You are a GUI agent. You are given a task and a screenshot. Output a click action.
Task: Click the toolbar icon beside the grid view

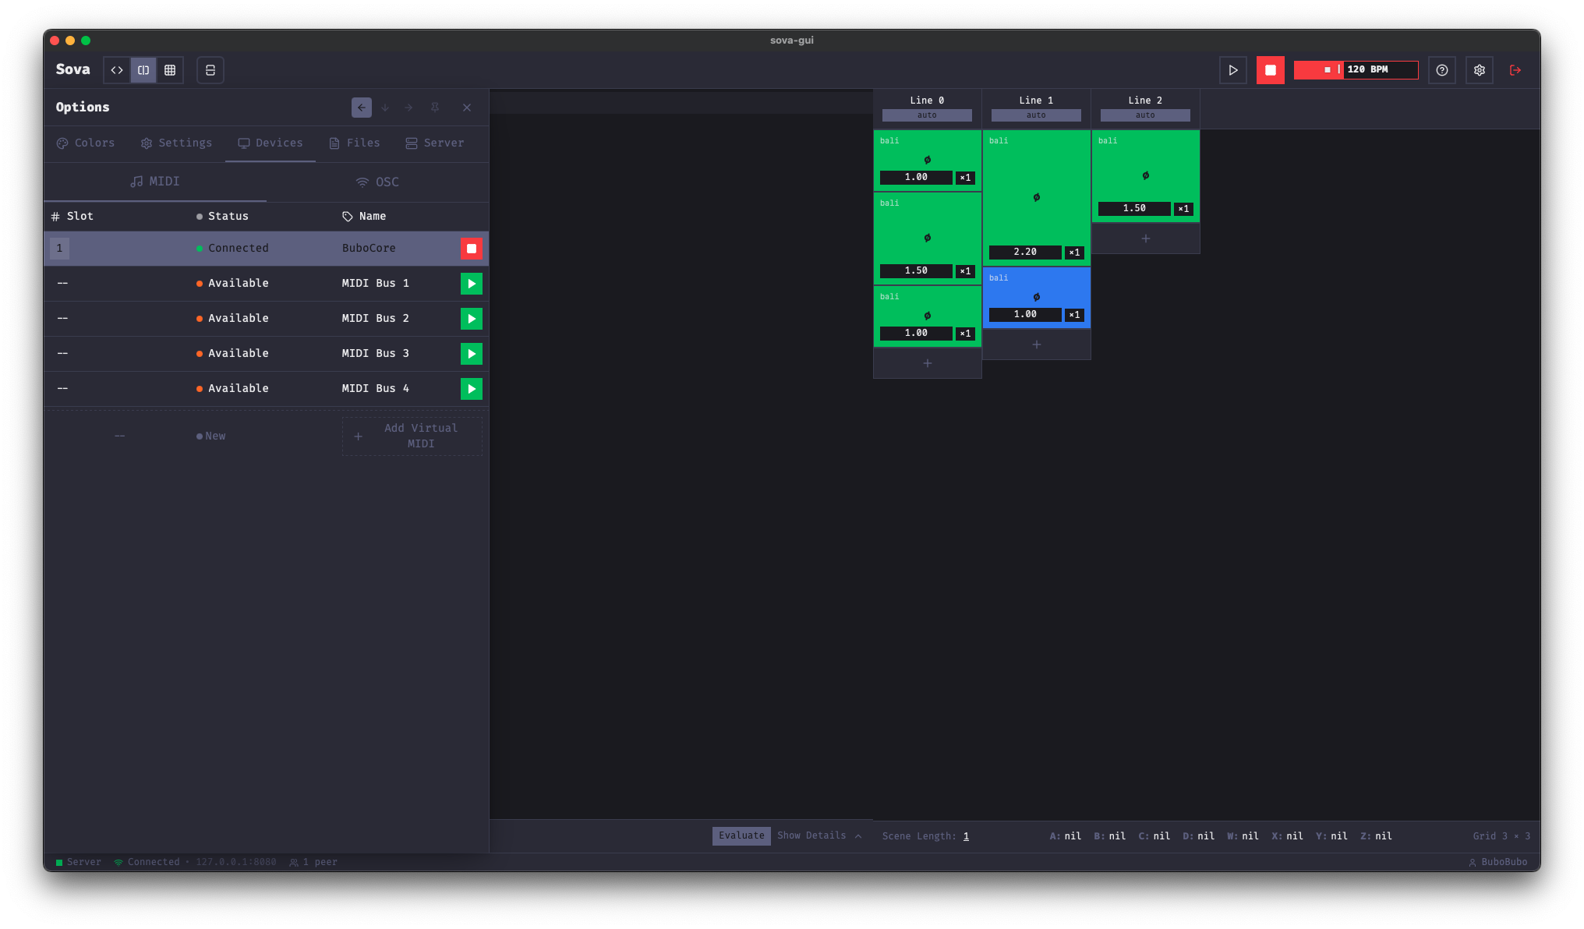pos(210,70)
